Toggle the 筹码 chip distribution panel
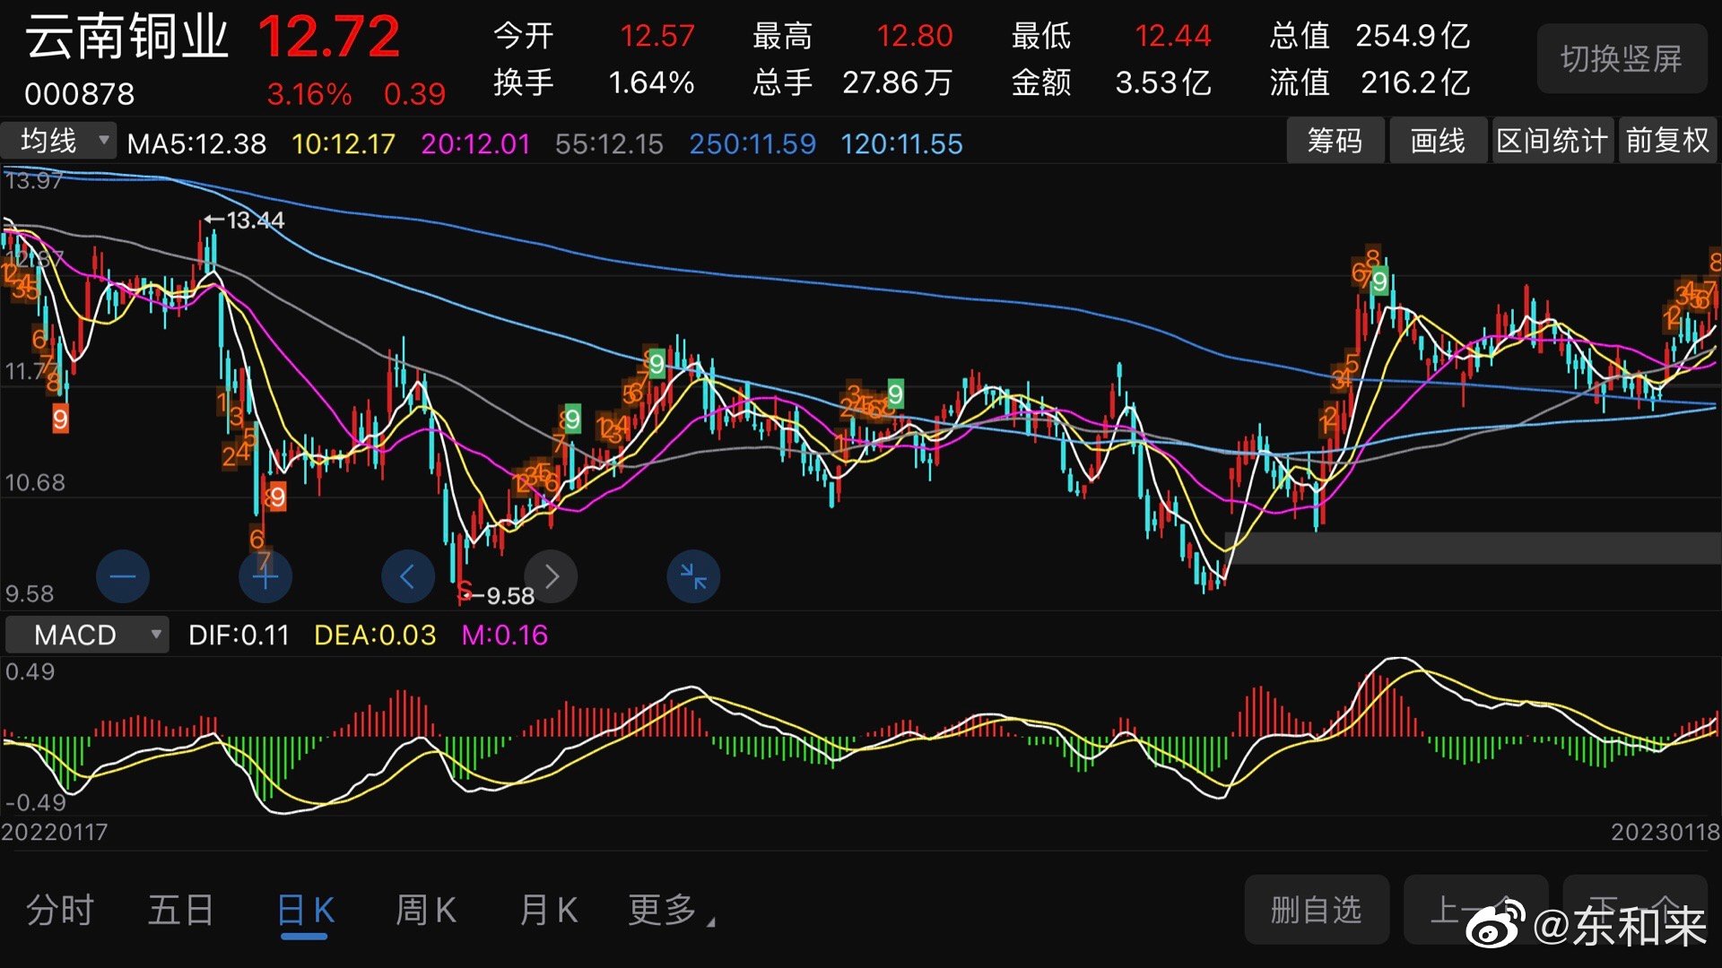1722x968 pixels. click(x=1335, y=141)
